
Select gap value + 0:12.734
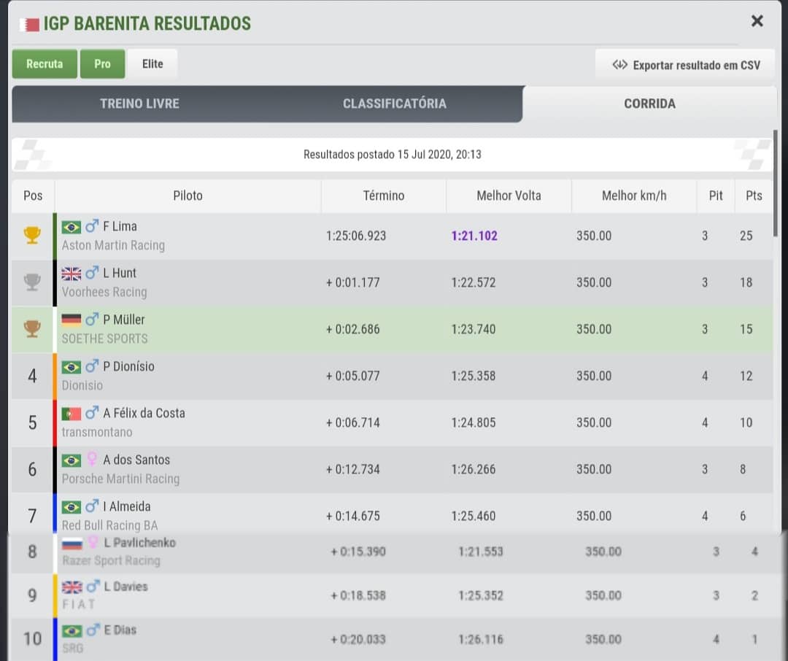point(353,470)
